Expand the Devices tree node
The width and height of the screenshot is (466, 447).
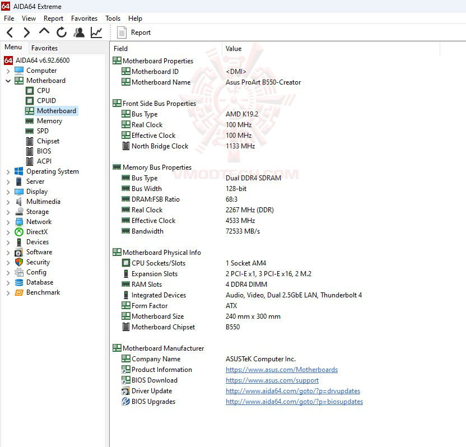click(x=8, y=243)
